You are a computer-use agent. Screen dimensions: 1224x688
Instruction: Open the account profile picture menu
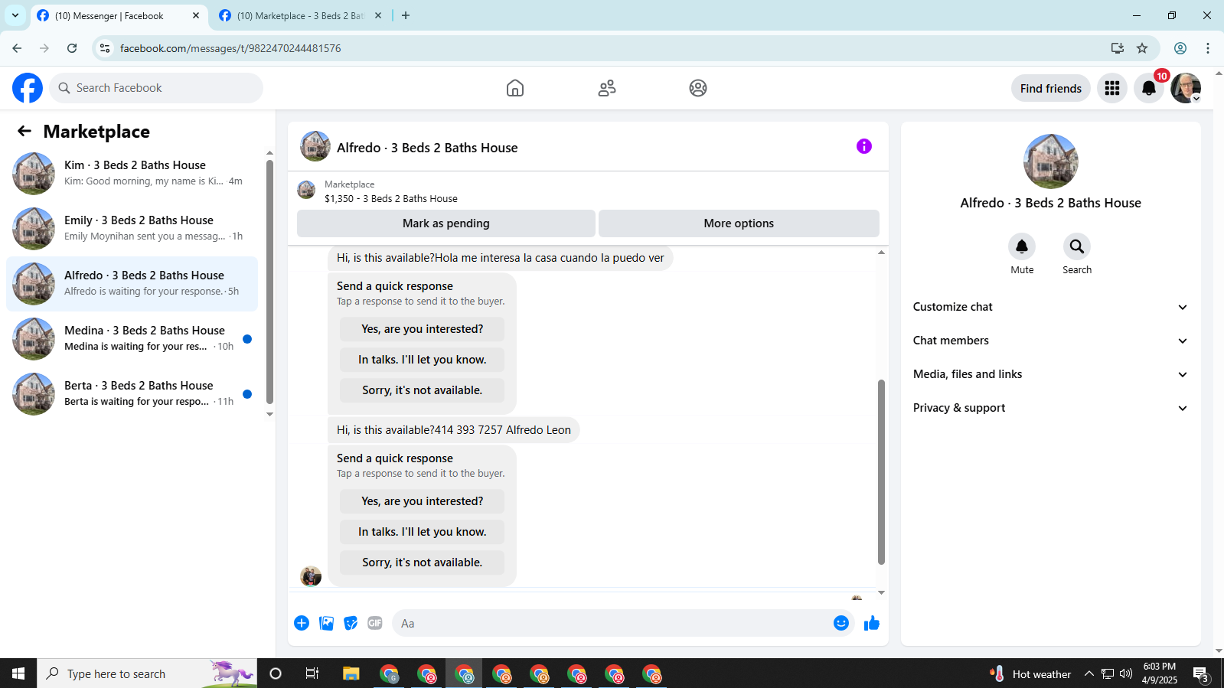pyautogui.click(x=1186, y=88)
